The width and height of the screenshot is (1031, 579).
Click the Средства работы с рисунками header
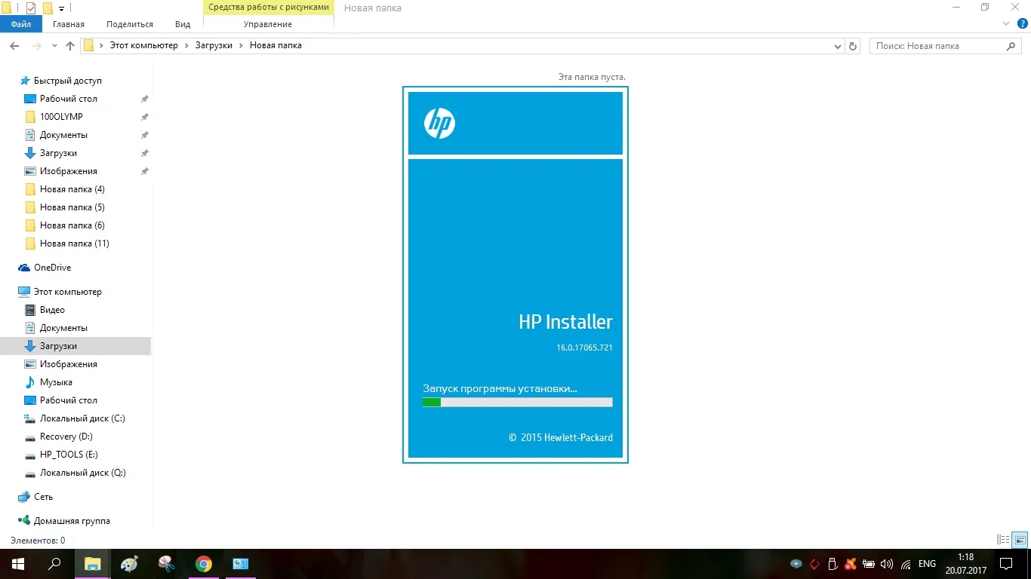269,8
